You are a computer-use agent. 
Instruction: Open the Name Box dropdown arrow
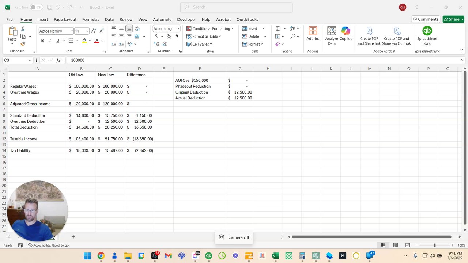click(30, 60)
